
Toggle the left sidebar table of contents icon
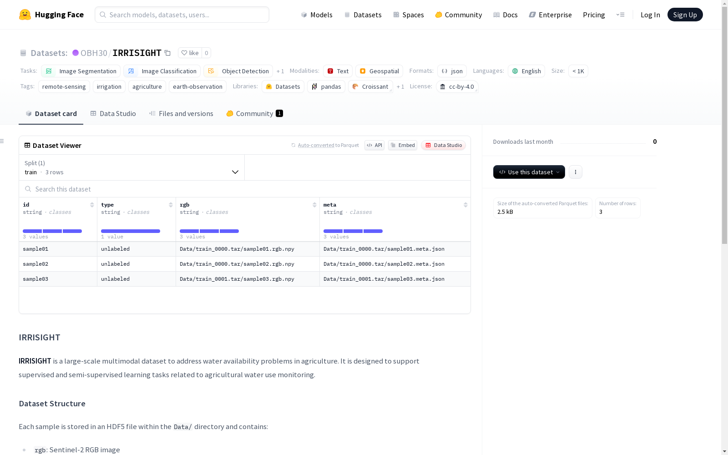2,141
